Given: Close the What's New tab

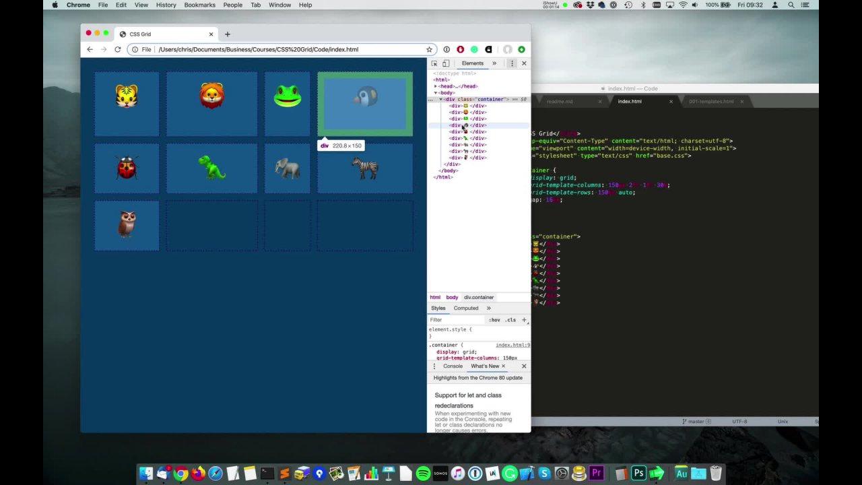Looking at the screenshot, I should [503, 366].
